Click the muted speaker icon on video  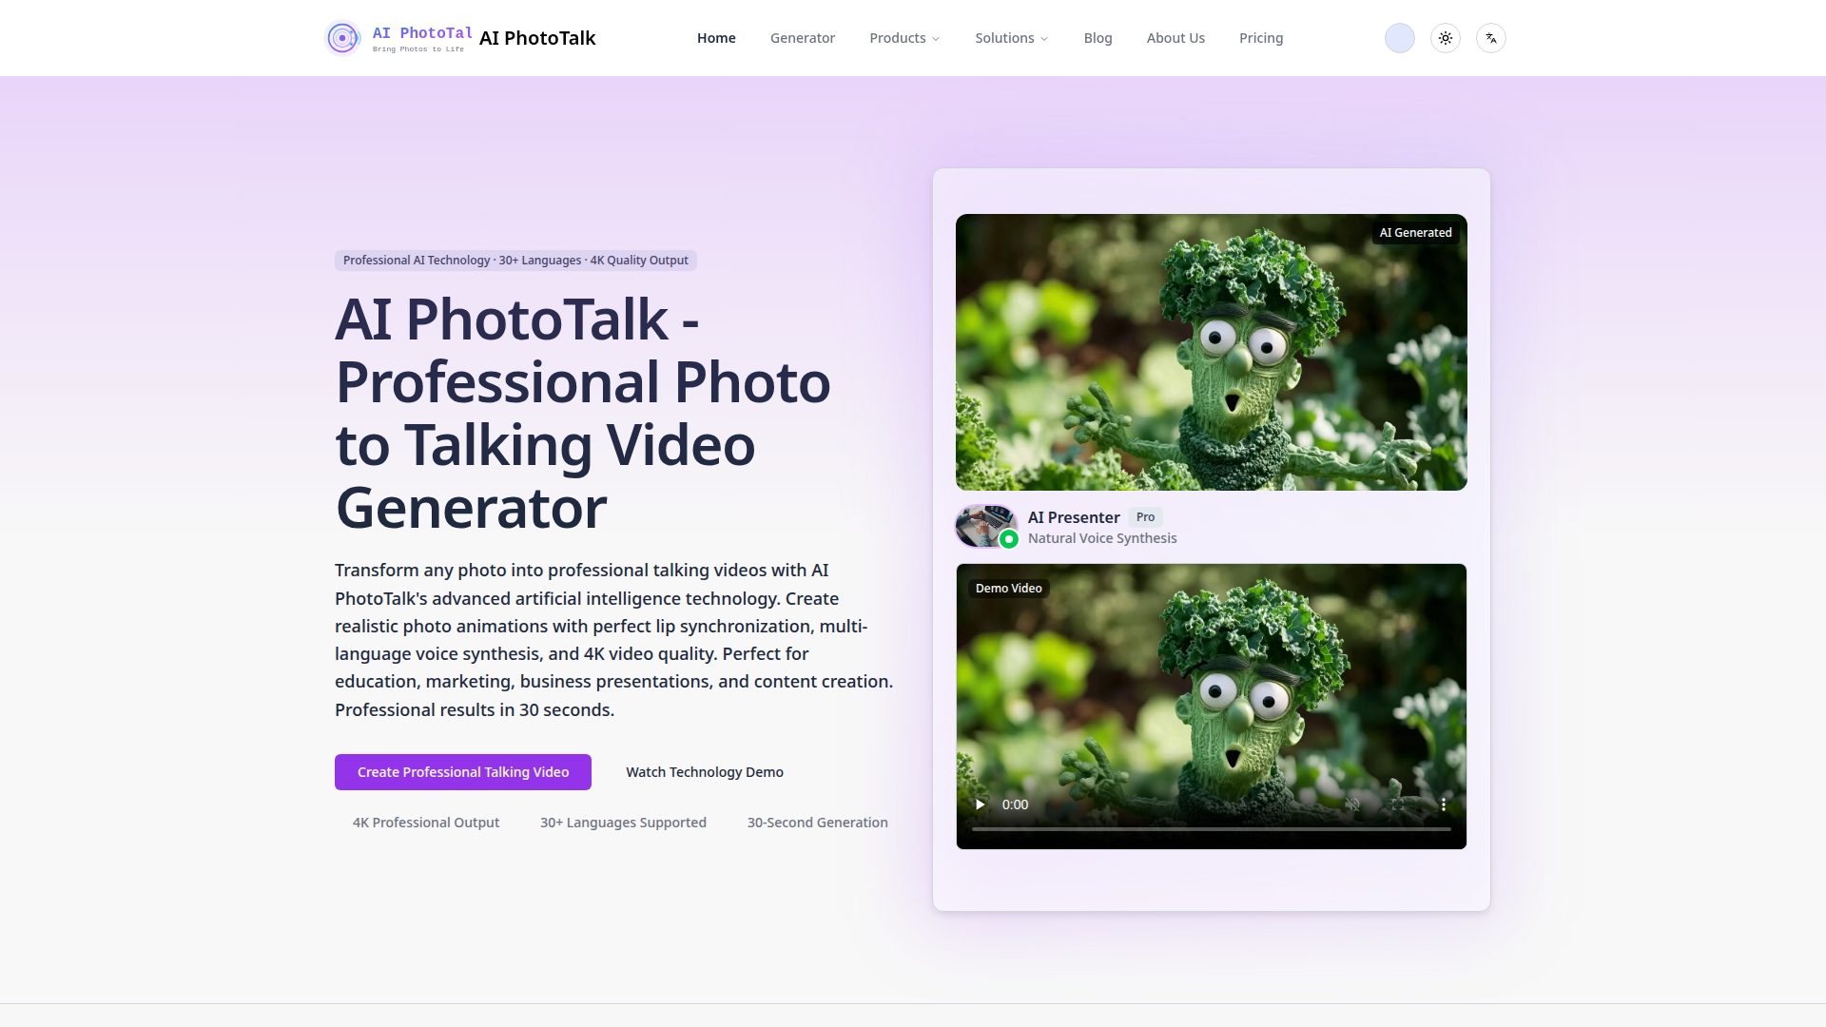coord(1352,804)
